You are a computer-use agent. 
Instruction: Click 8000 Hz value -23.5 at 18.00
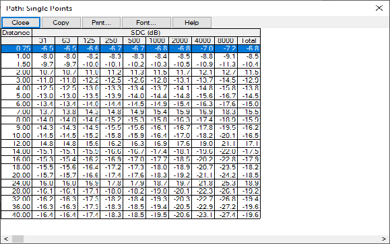click(226, 167)
